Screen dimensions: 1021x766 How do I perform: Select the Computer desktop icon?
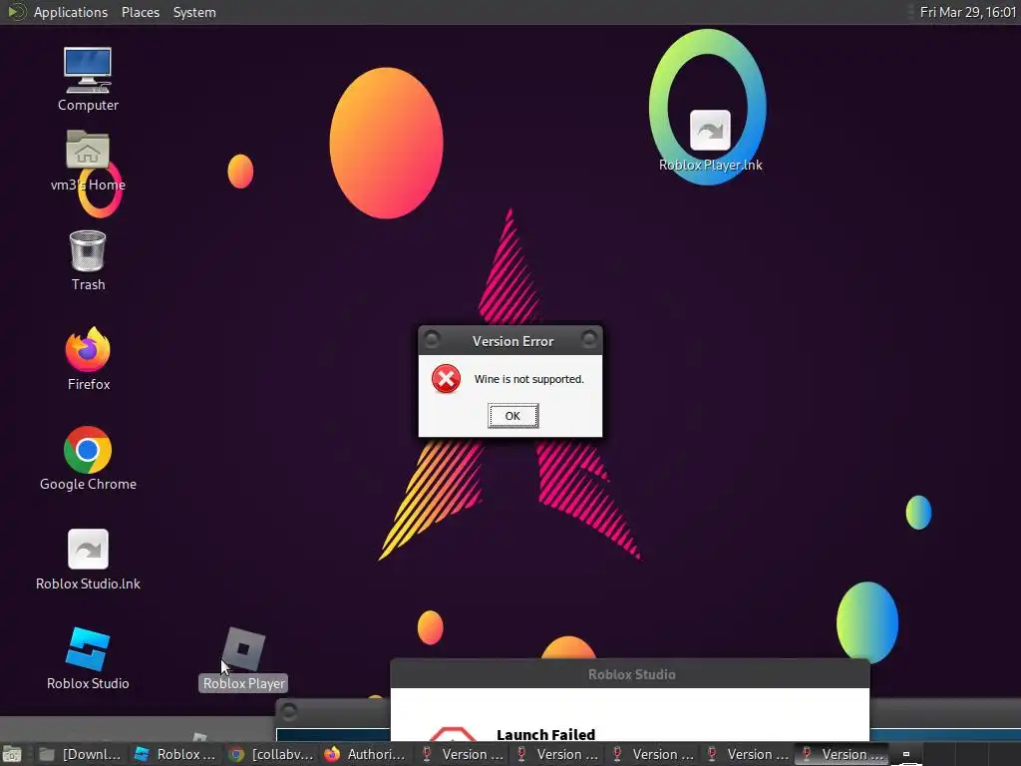point(88,80)
